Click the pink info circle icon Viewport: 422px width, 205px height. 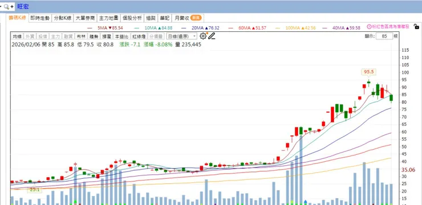pyautogui.click(x=370, y=27)
